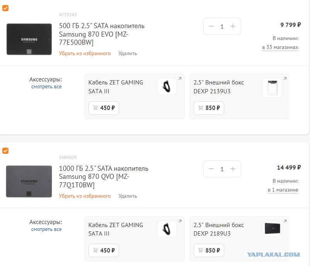Increase quantity of Samsung 870 QVO

[x=233, y=169]
